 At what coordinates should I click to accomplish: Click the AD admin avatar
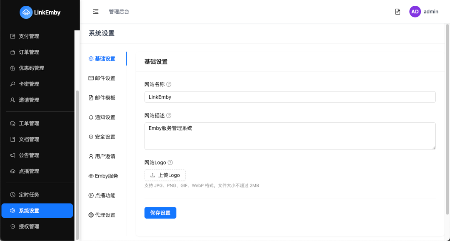point(415,12)
